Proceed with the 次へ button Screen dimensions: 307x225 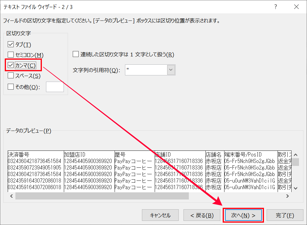click(x=243, y=216)
